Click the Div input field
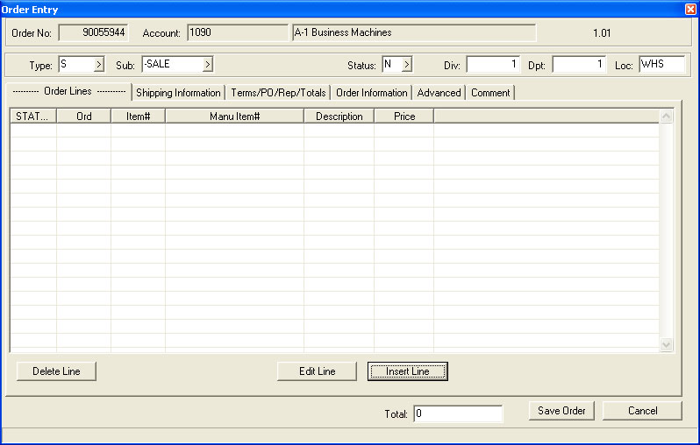This screenshot has width=700, height=445. point(493,65)
